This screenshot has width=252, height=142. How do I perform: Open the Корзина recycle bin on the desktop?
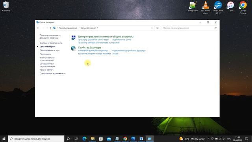[x=6, y=6]
